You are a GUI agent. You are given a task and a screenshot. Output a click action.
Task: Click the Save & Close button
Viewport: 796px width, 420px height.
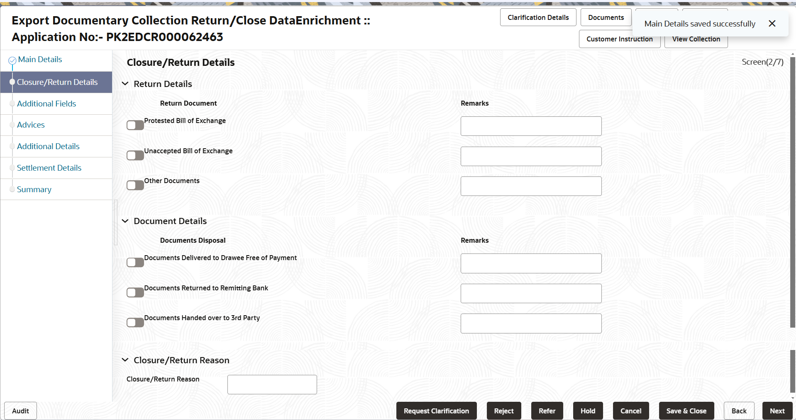click(686, 411)
